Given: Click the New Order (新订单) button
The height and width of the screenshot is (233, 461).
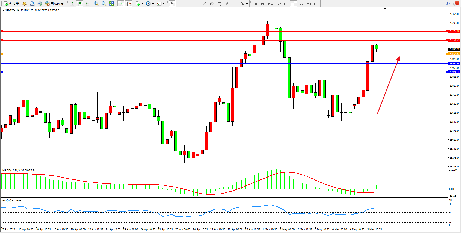Looking at the screenshot, I should [x=11, y=4].
